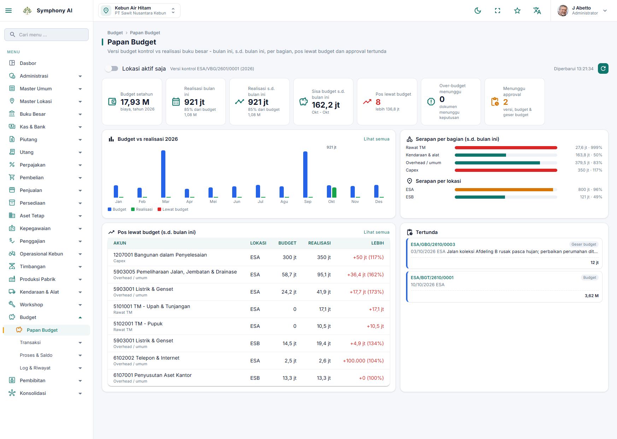The height and width of the screenshot is (439, 617).
Task: Click the Budget breadcrumb link
Action: [x=115, y=32]
